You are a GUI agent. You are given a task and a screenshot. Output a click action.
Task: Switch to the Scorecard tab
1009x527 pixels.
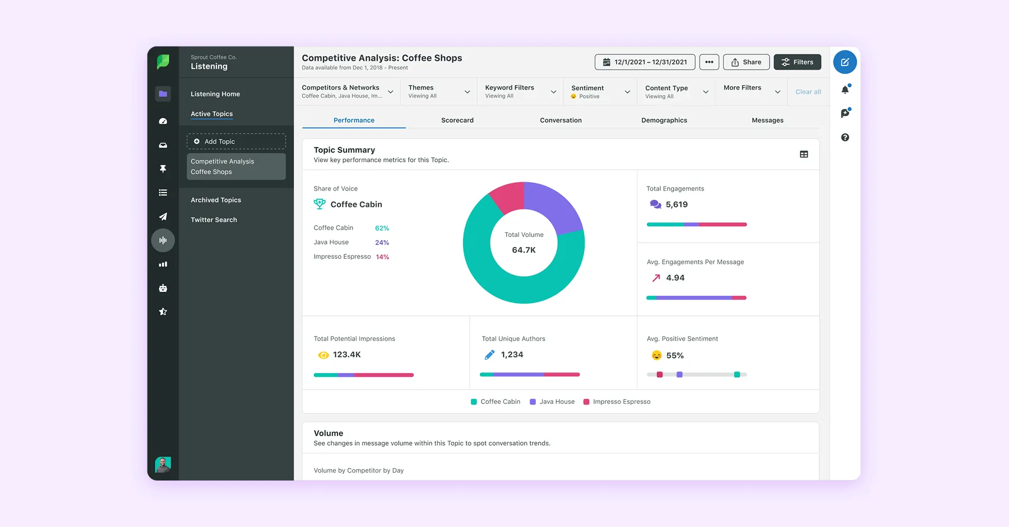[x=457, y=120]
